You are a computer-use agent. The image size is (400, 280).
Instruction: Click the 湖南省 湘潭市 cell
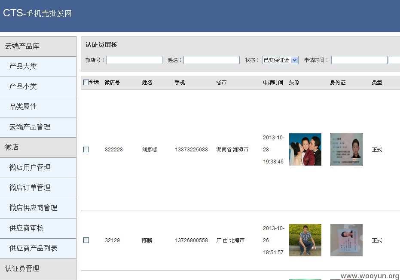tap(232, 149)
